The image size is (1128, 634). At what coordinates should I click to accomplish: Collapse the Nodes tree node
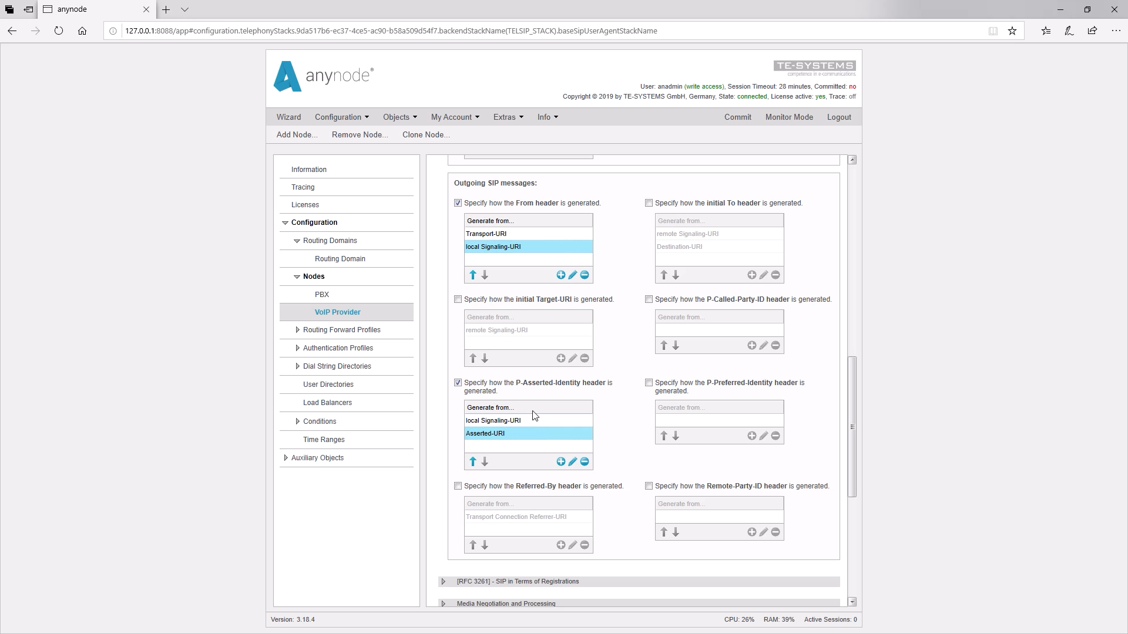pyautogui.click(x=297, y=276)
